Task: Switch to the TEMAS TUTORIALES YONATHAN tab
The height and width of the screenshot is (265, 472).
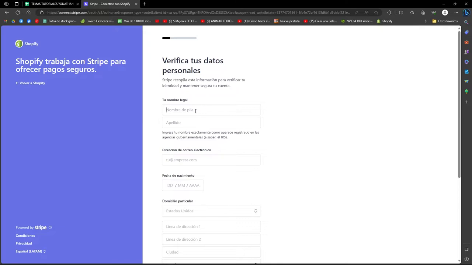Action: click(52, 4)
